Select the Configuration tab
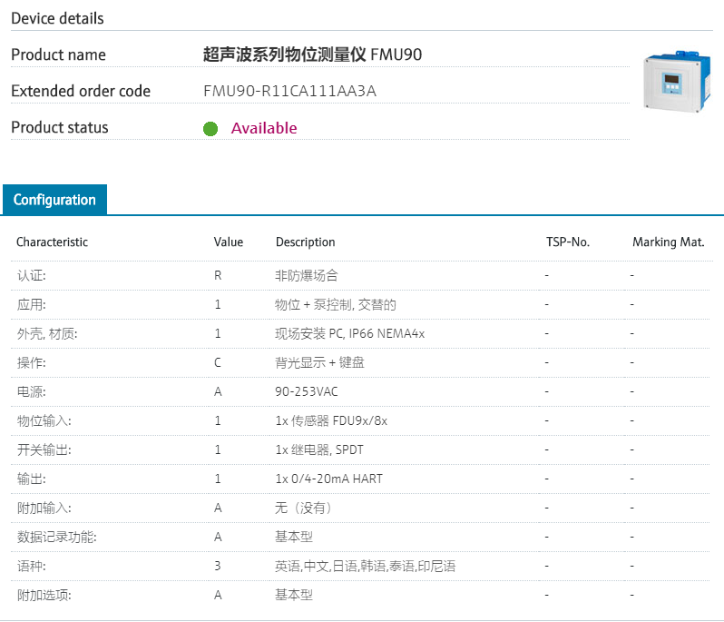 coord(54,200)
